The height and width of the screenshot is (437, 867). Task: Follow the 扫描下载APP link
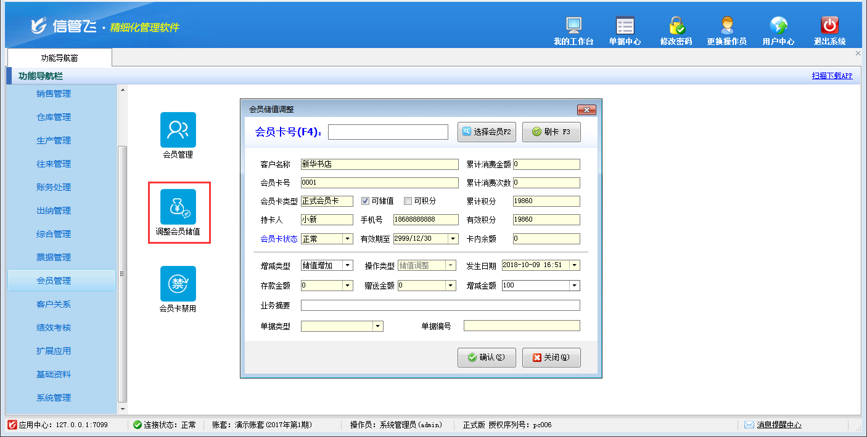tap(832, 76)
